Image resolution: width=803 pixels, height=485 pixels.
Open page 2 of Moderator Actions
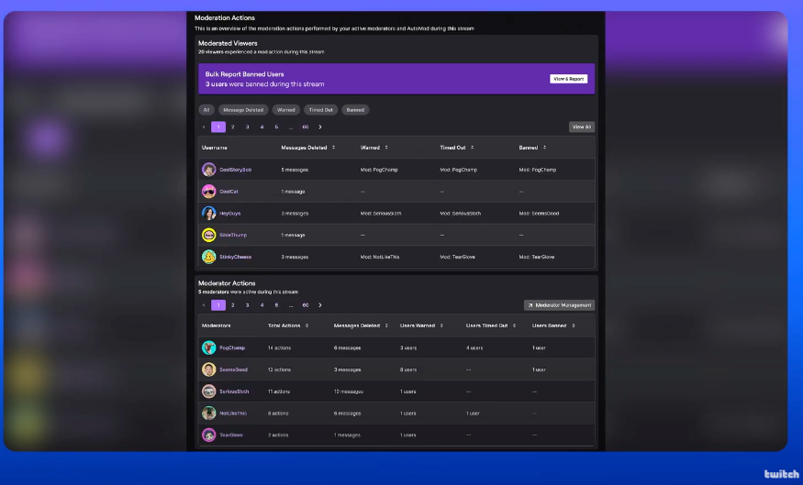pyautogui.click(x=232, y=305)
